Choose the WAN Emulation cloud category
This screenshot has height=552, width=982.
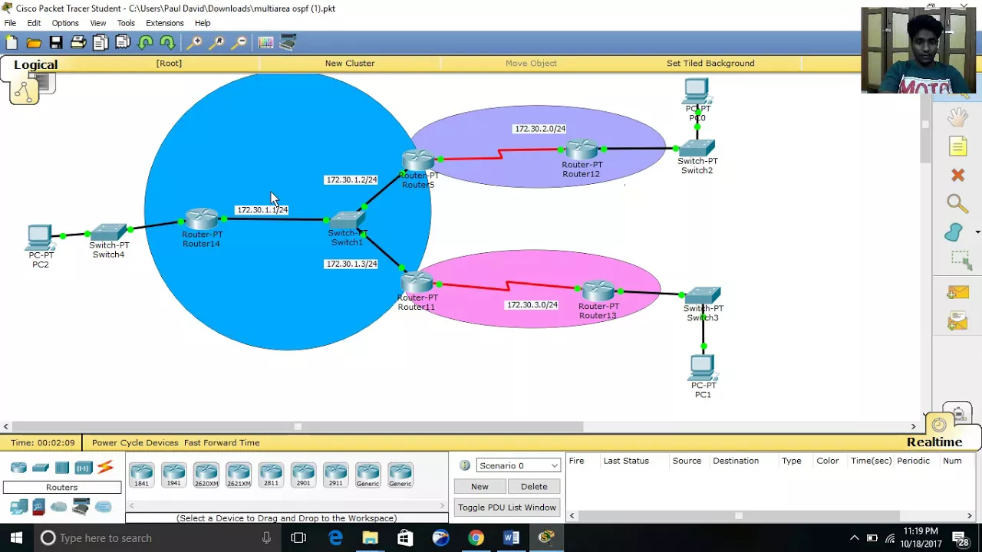59,507
